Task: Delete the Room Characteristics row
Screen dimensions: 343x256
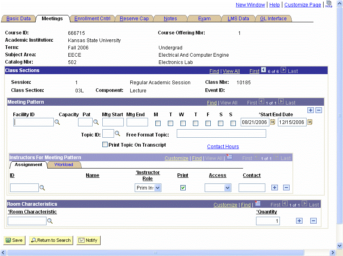Action: (313, 221)
